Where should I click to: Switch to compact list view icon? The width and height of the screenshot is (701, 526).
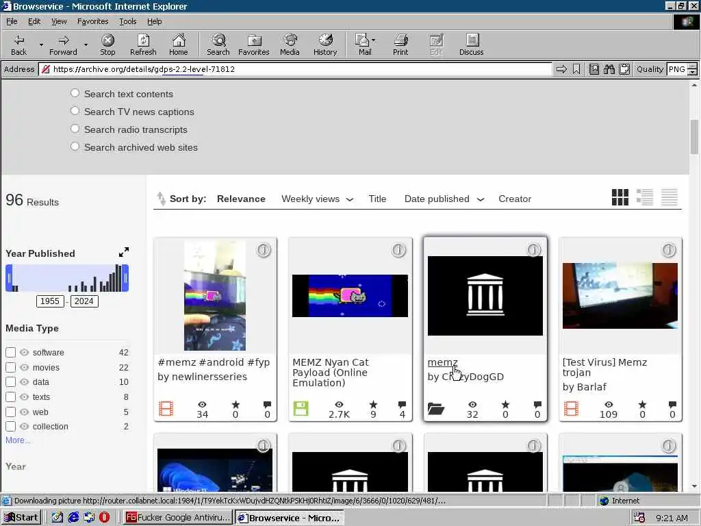point(670,197)
